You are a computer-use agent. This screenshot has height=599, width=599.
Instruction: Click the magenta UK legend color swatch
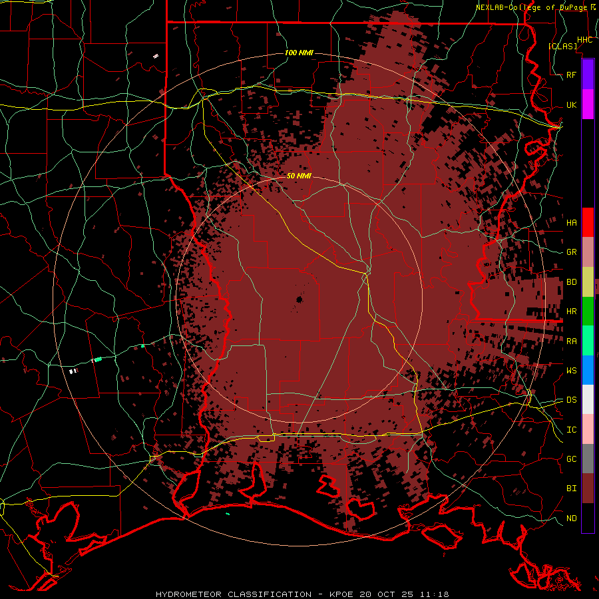click(588, 104)
